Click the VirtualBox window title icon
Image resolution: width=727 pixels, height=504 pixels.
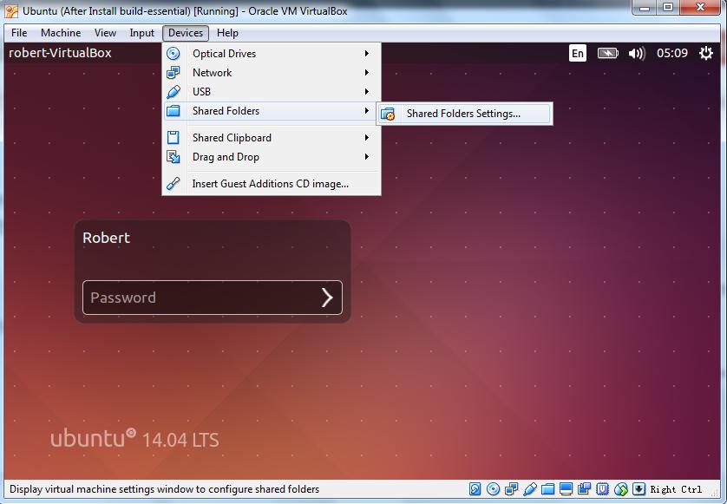[x=11, y=10]
